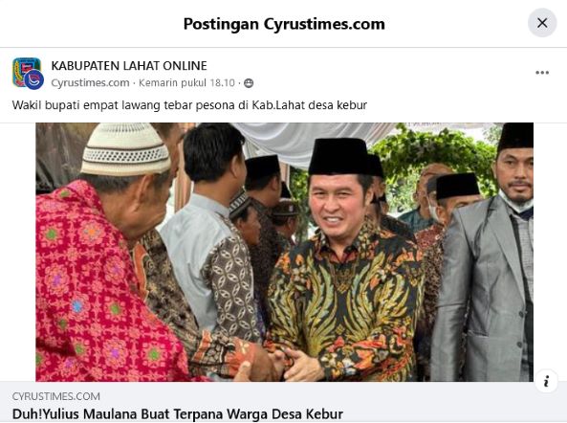The width and height of the screenshot is (567, 423).
Task: Click the caption Wakil bupati empat lawang
Action: 189,105
